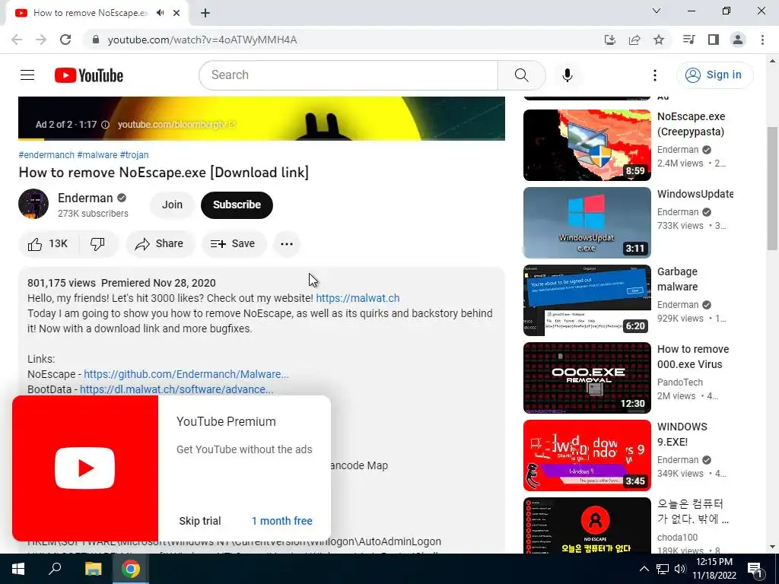Click the Chrome icon in taskbar
Screen dimensions: 779x584
pyautogui.click(x=131, y=569)
